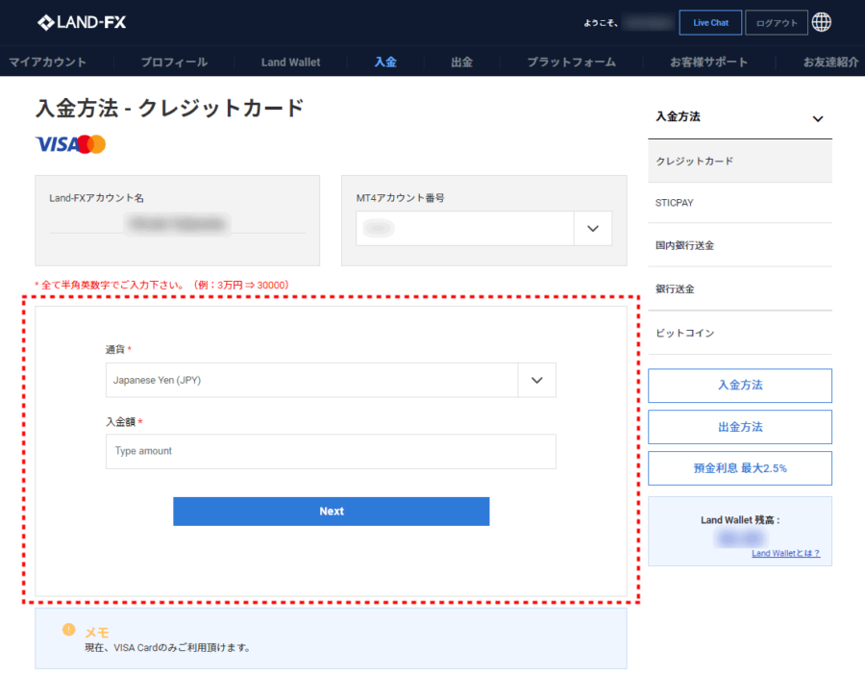
Task: Expand the MT4アカウント番号 dropdown arrow
Action: pyautogui.click(x=593, y=229)
